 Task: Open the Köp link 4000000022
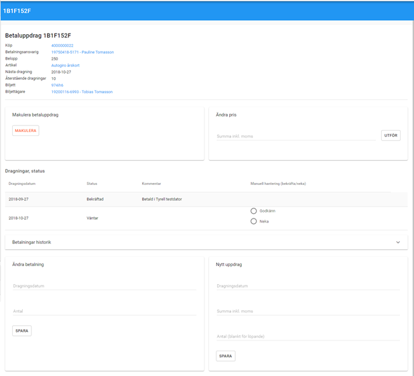click(62, 46)
